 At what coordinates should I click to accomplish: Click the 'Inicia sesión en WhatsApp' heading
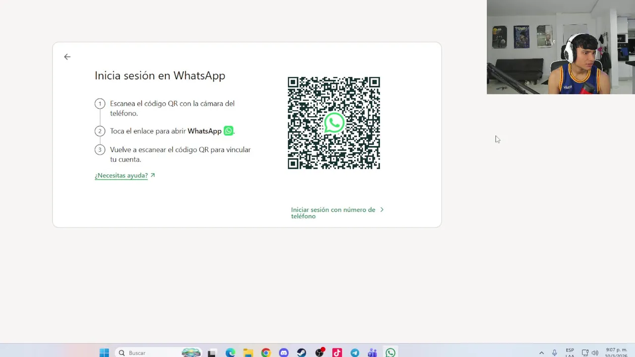point(160,75)
